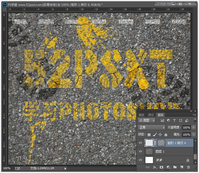
Task: Click the 图层 1 thumbnail
Action: pyautogui.click(x=149, y=152)
